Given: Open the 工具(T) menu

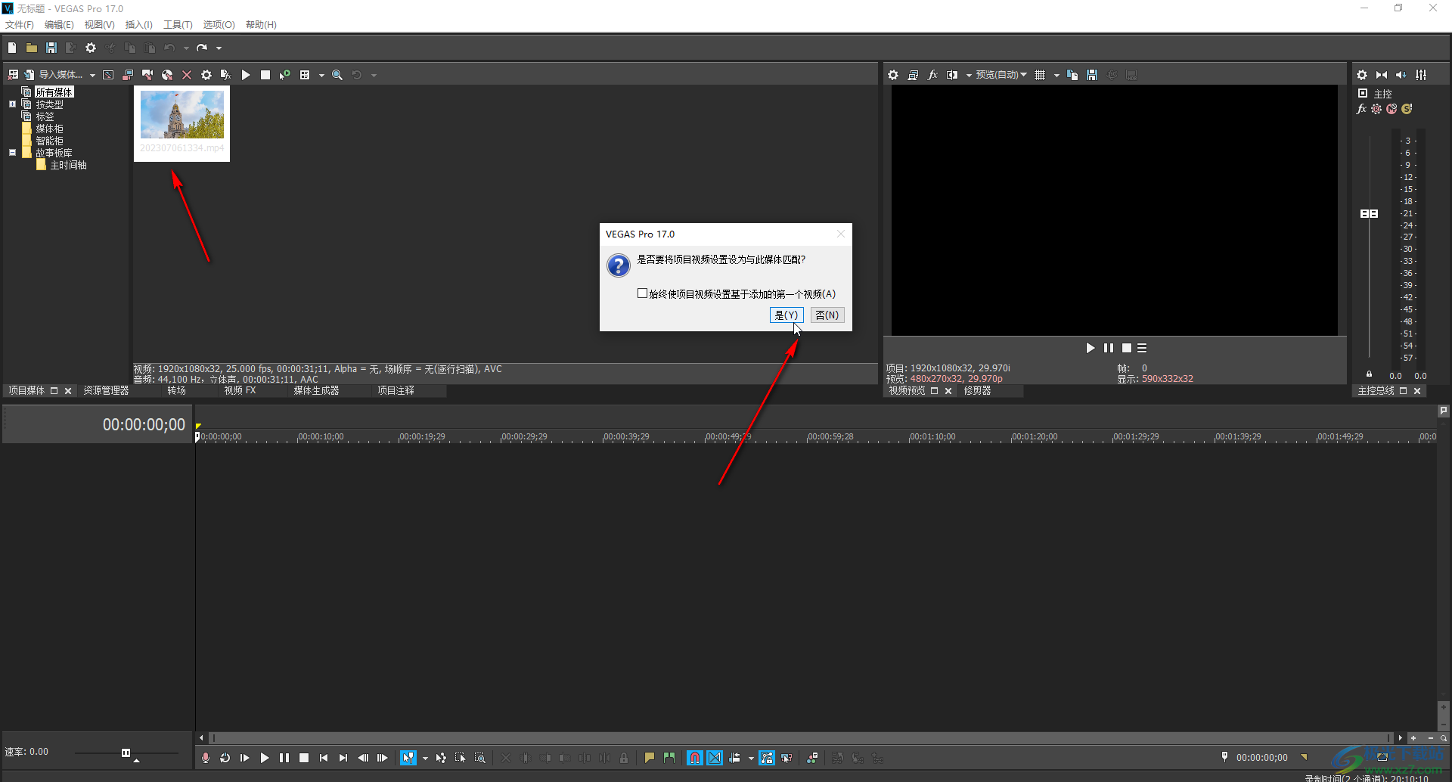Looking at the screenshot, I should point(178,24).
